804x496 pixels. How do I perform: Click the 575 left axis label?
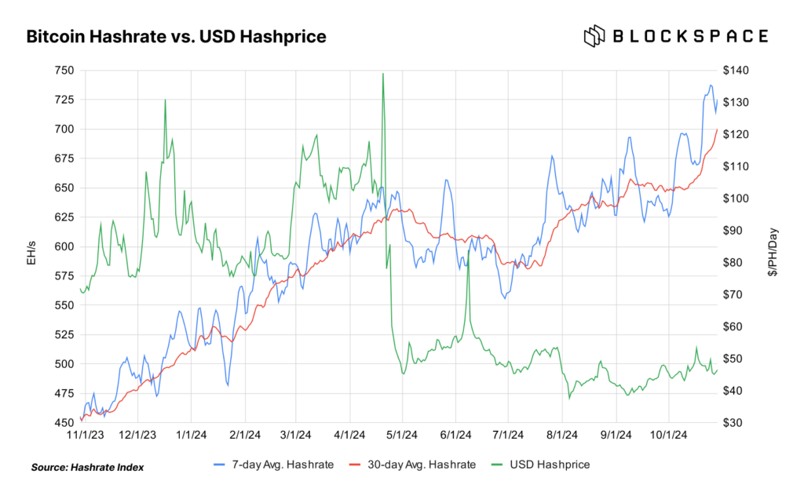[x=64, y=275]
